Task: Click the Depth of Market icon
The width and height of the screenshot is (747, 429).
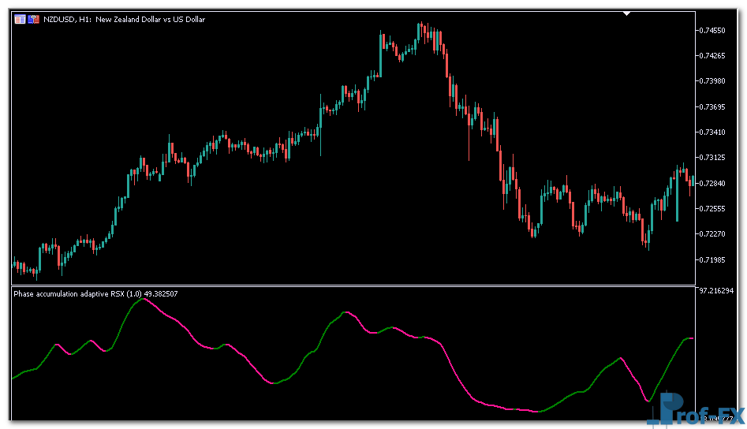Action: (34, 19)
